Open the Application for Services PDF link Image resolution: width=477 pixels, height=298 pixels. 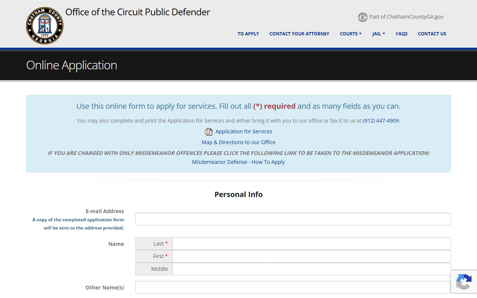pyautogui.click(x=244, y=131)
